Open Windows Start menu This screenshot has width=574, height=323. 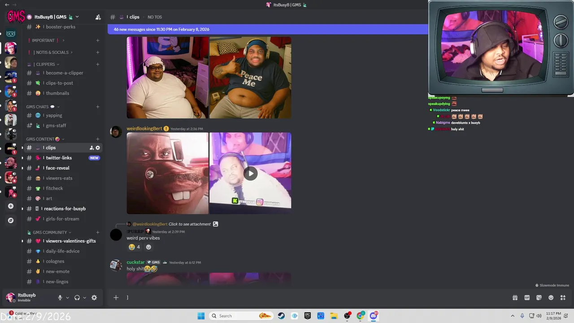click(201, 316)
